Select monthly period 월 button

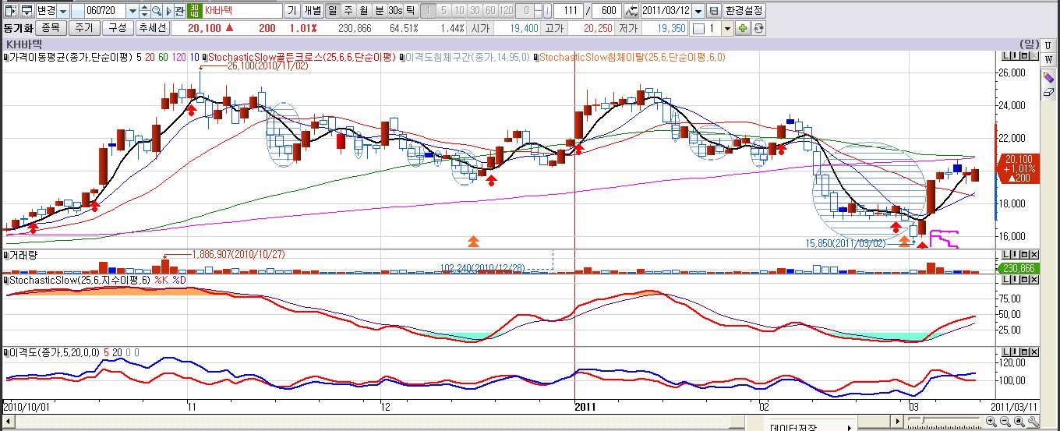(x=363, y=11)
